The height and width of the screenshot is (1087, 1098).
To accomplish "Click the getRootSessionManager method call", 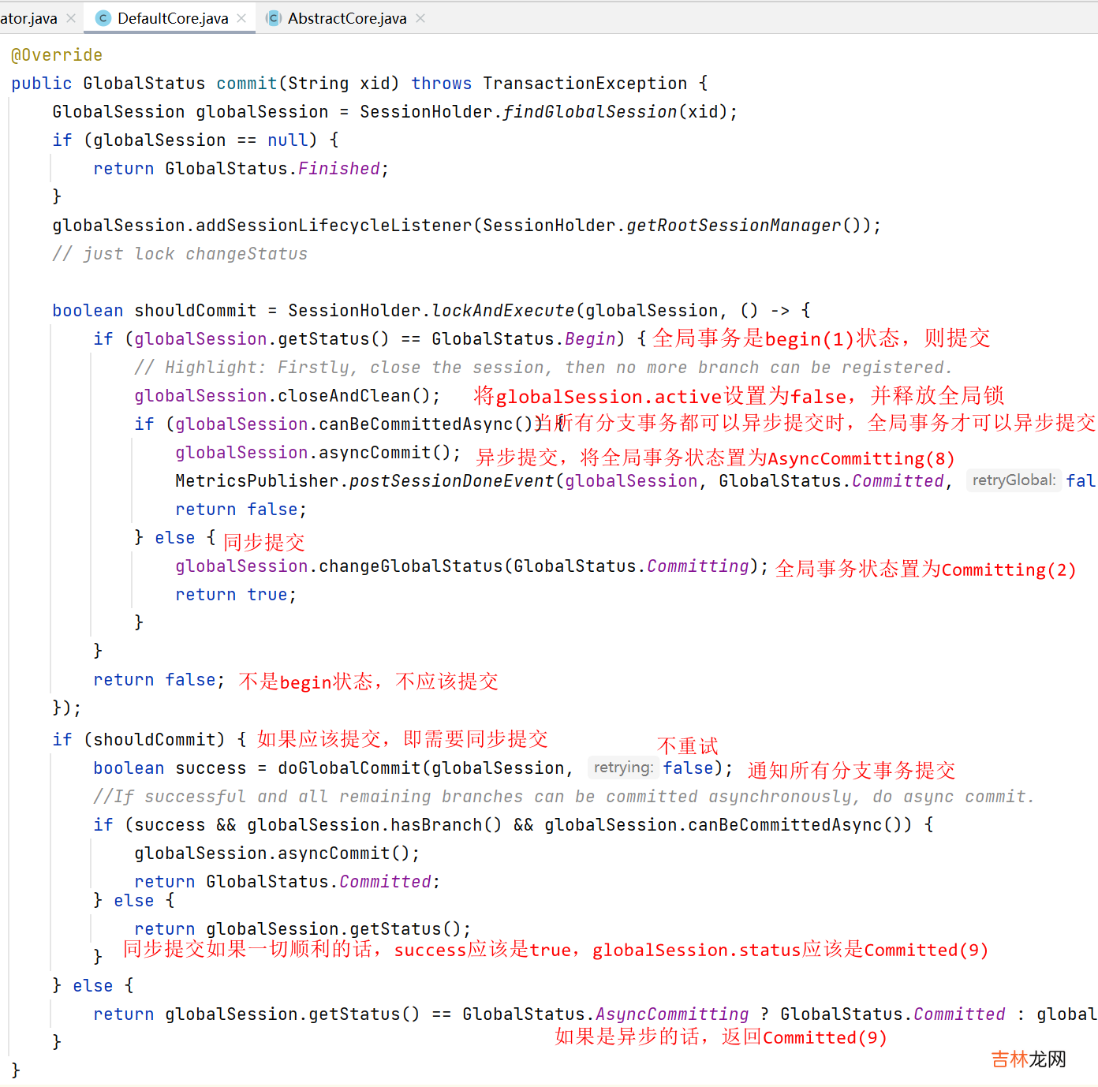I will point(734,226).
